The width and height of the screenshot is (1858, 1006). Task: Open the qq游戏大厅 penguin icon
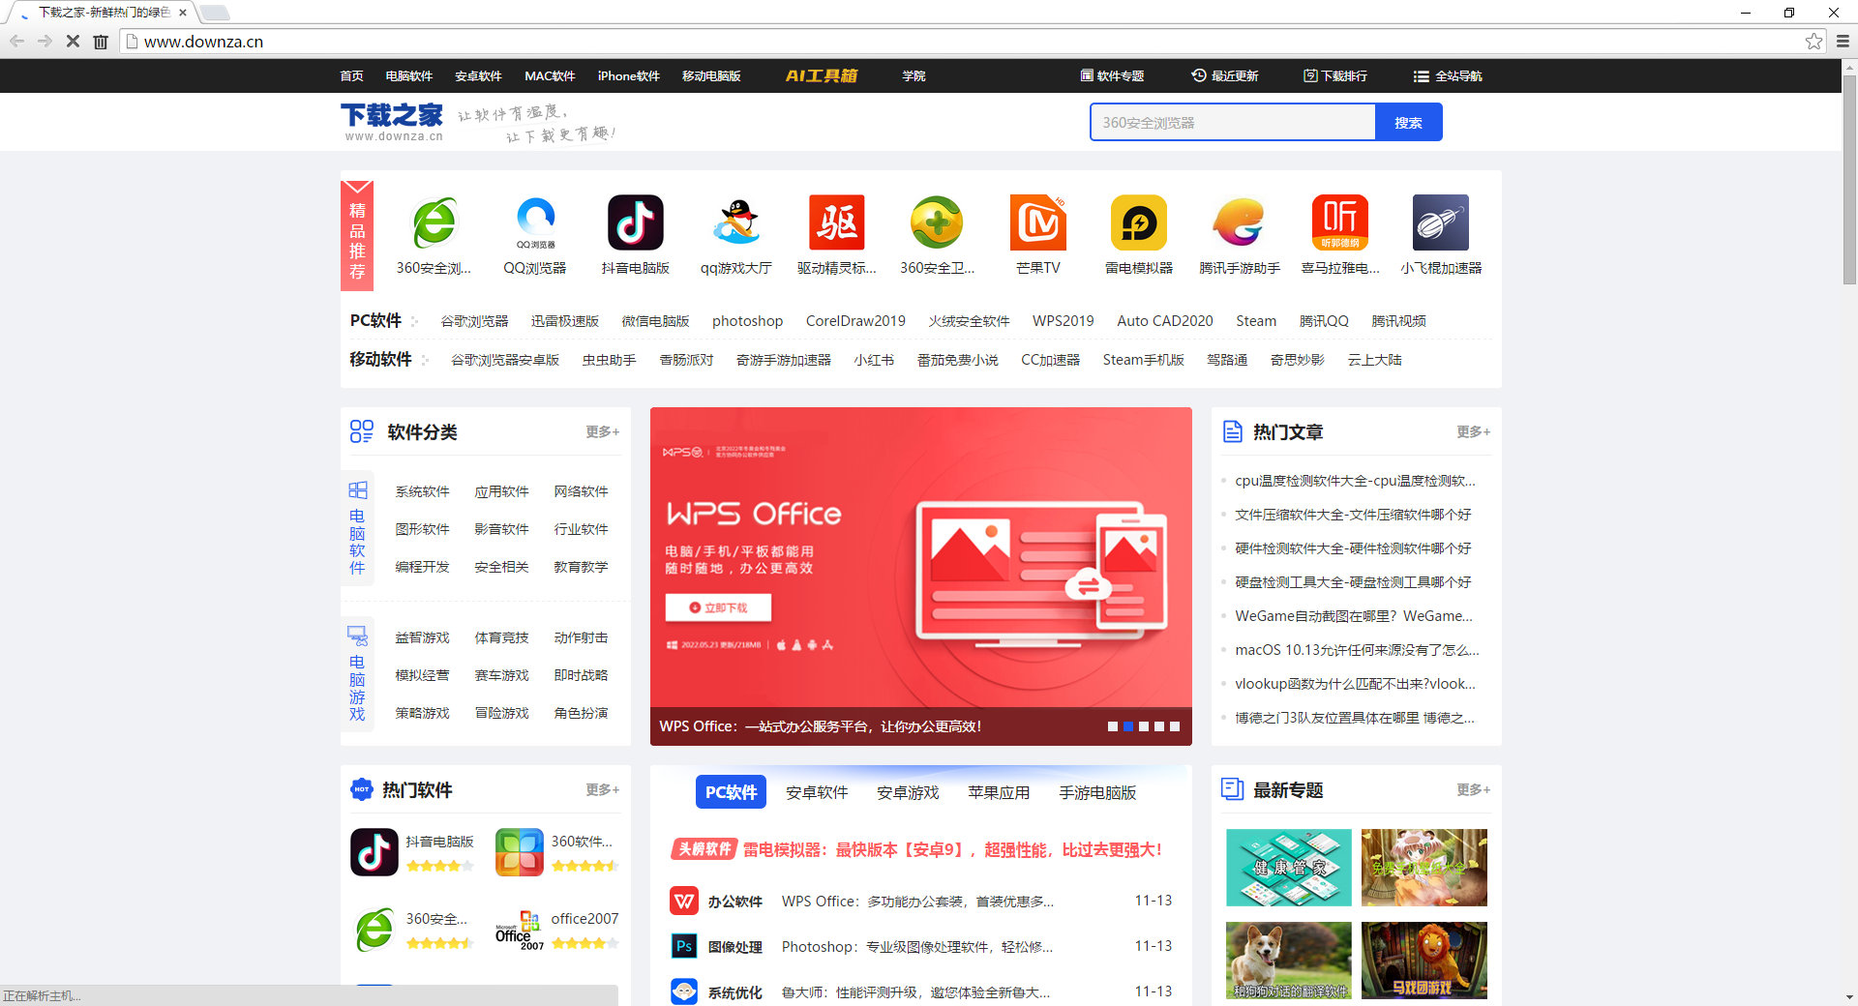(736, 222)
